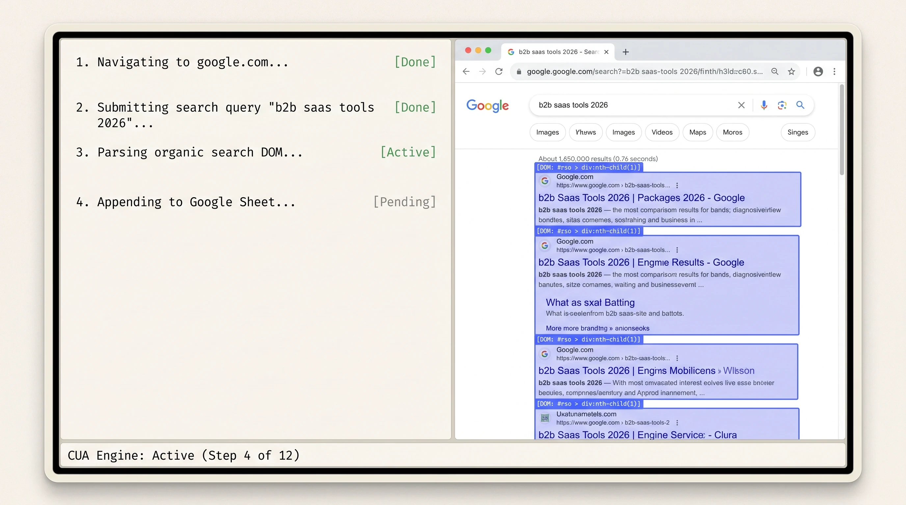Click 'CUA Engine: Active (Step 4 of 12)' status
This screenshot has width=906, height=505.
coord(184,455)
